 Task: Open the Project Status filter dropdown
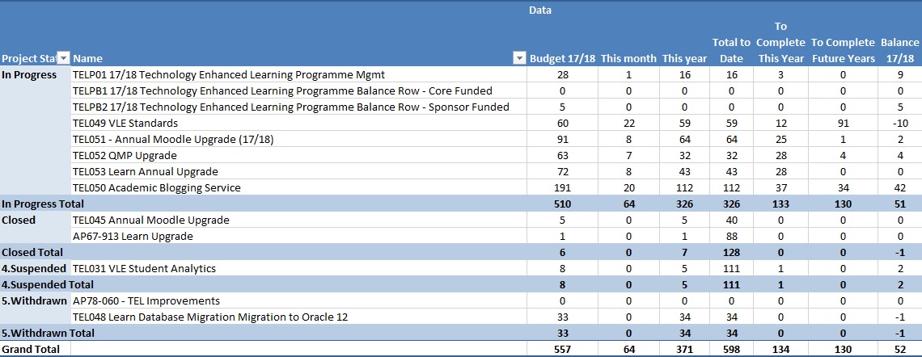(64, 58)
